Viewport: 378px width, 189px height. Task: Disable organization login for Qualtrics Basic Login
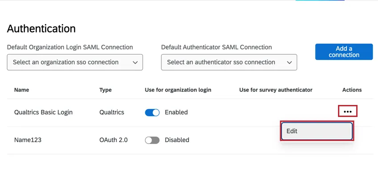click(152, 113)
